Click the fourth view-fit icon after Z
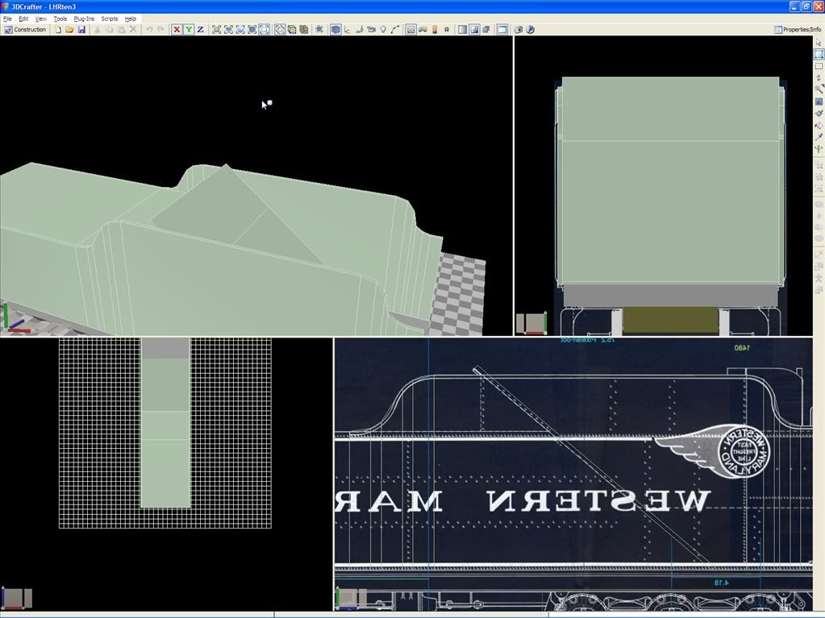825x618 pixels. point(252,30)
